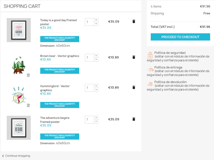
Task: Increase quantity of Hummingbird Vector graphics
Action: coord(96,86)
